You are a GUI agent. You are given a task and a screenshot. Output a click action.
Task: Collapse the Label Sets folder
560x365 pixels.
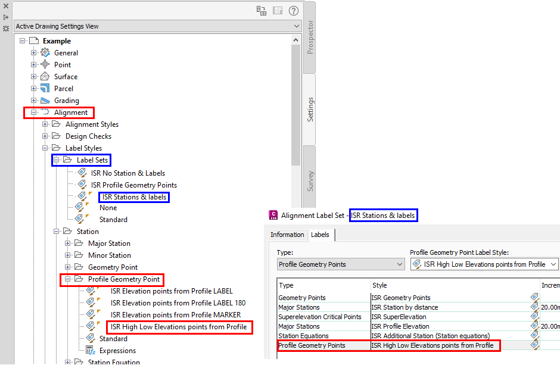tap(57, 160)
